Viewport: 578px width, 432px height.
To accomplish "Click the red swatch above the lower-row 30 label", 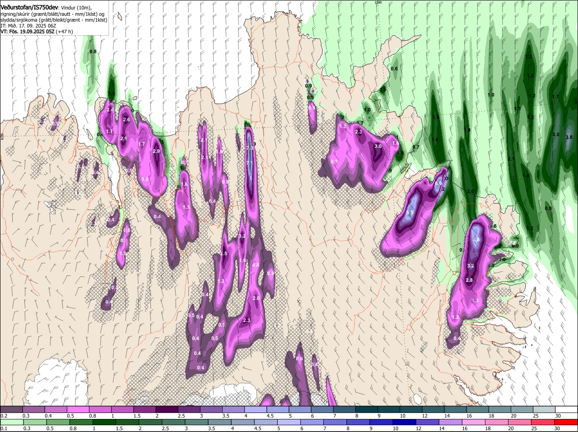I will [566, 422].
